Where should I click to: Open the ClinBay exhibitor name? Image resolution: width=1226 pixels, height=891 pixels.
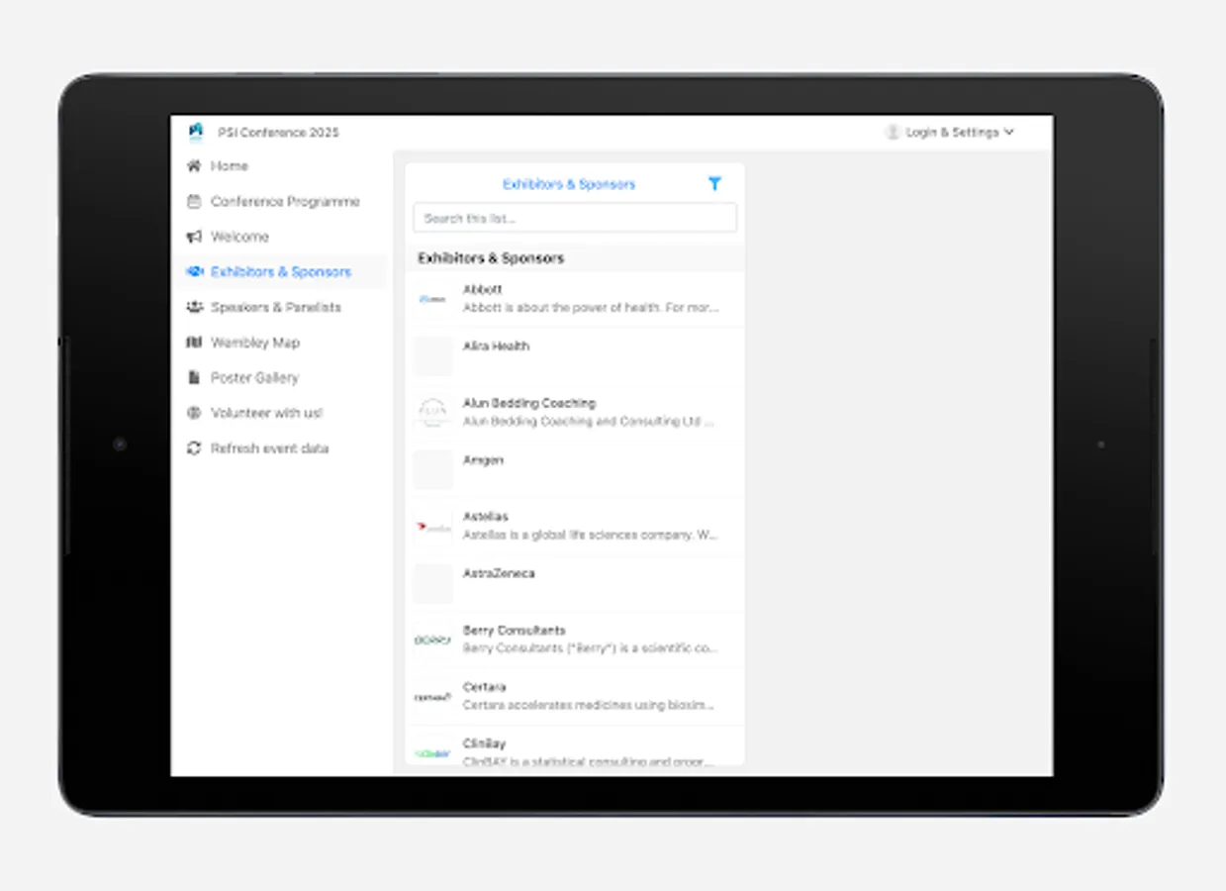[486, 743]
